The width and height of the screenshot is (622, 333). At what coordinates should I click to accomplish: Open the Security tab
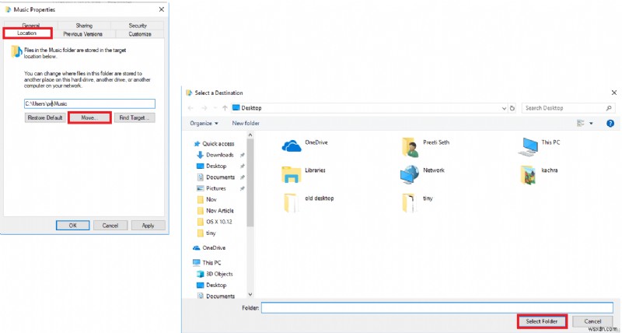tap(138, 25)
